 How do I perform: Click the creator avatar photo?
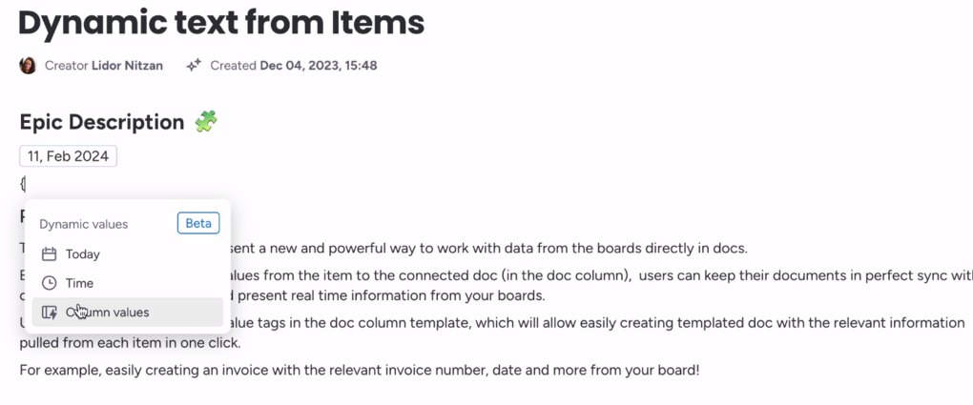(x=28, y=65)
